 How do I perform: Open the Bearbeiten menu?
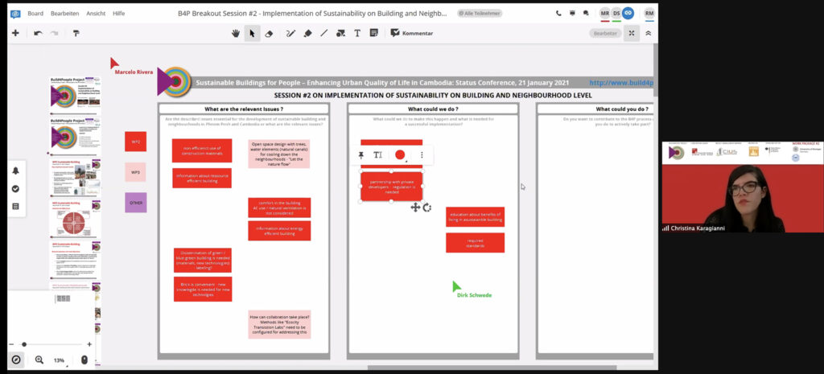point(65,13)
